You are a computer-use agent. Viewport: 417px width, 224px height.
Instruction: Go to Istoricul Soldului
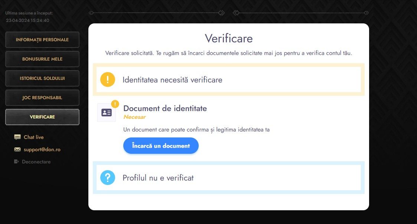[x=42, y=78]
